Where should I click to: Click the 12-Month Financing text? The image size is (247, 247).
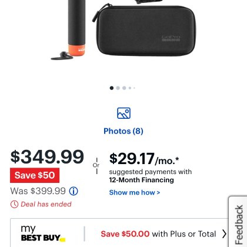[142, 180]
